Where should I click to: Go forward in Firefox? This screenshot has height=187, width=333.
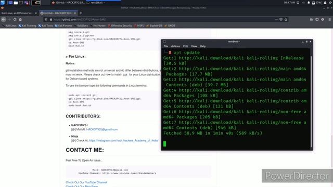(x=9, y=19)
